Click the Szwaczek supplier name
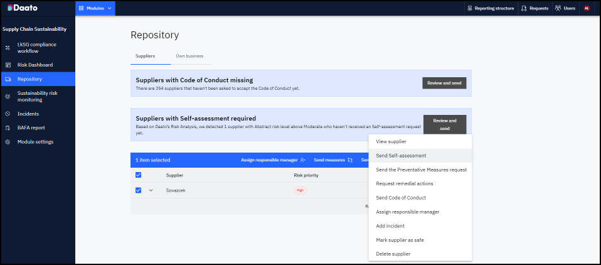 tap(176, 191)
